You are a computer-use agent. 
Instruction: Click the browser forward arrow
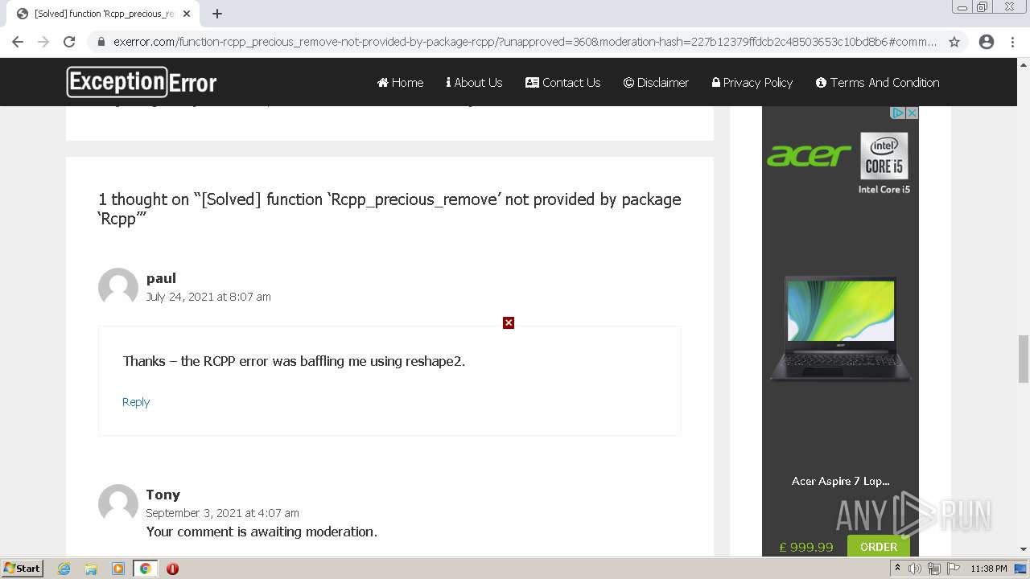43,42
